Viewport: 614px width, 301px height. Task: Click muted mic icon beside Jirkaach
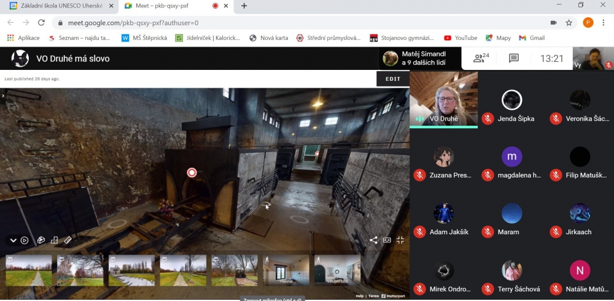click(x=556, y=232)
